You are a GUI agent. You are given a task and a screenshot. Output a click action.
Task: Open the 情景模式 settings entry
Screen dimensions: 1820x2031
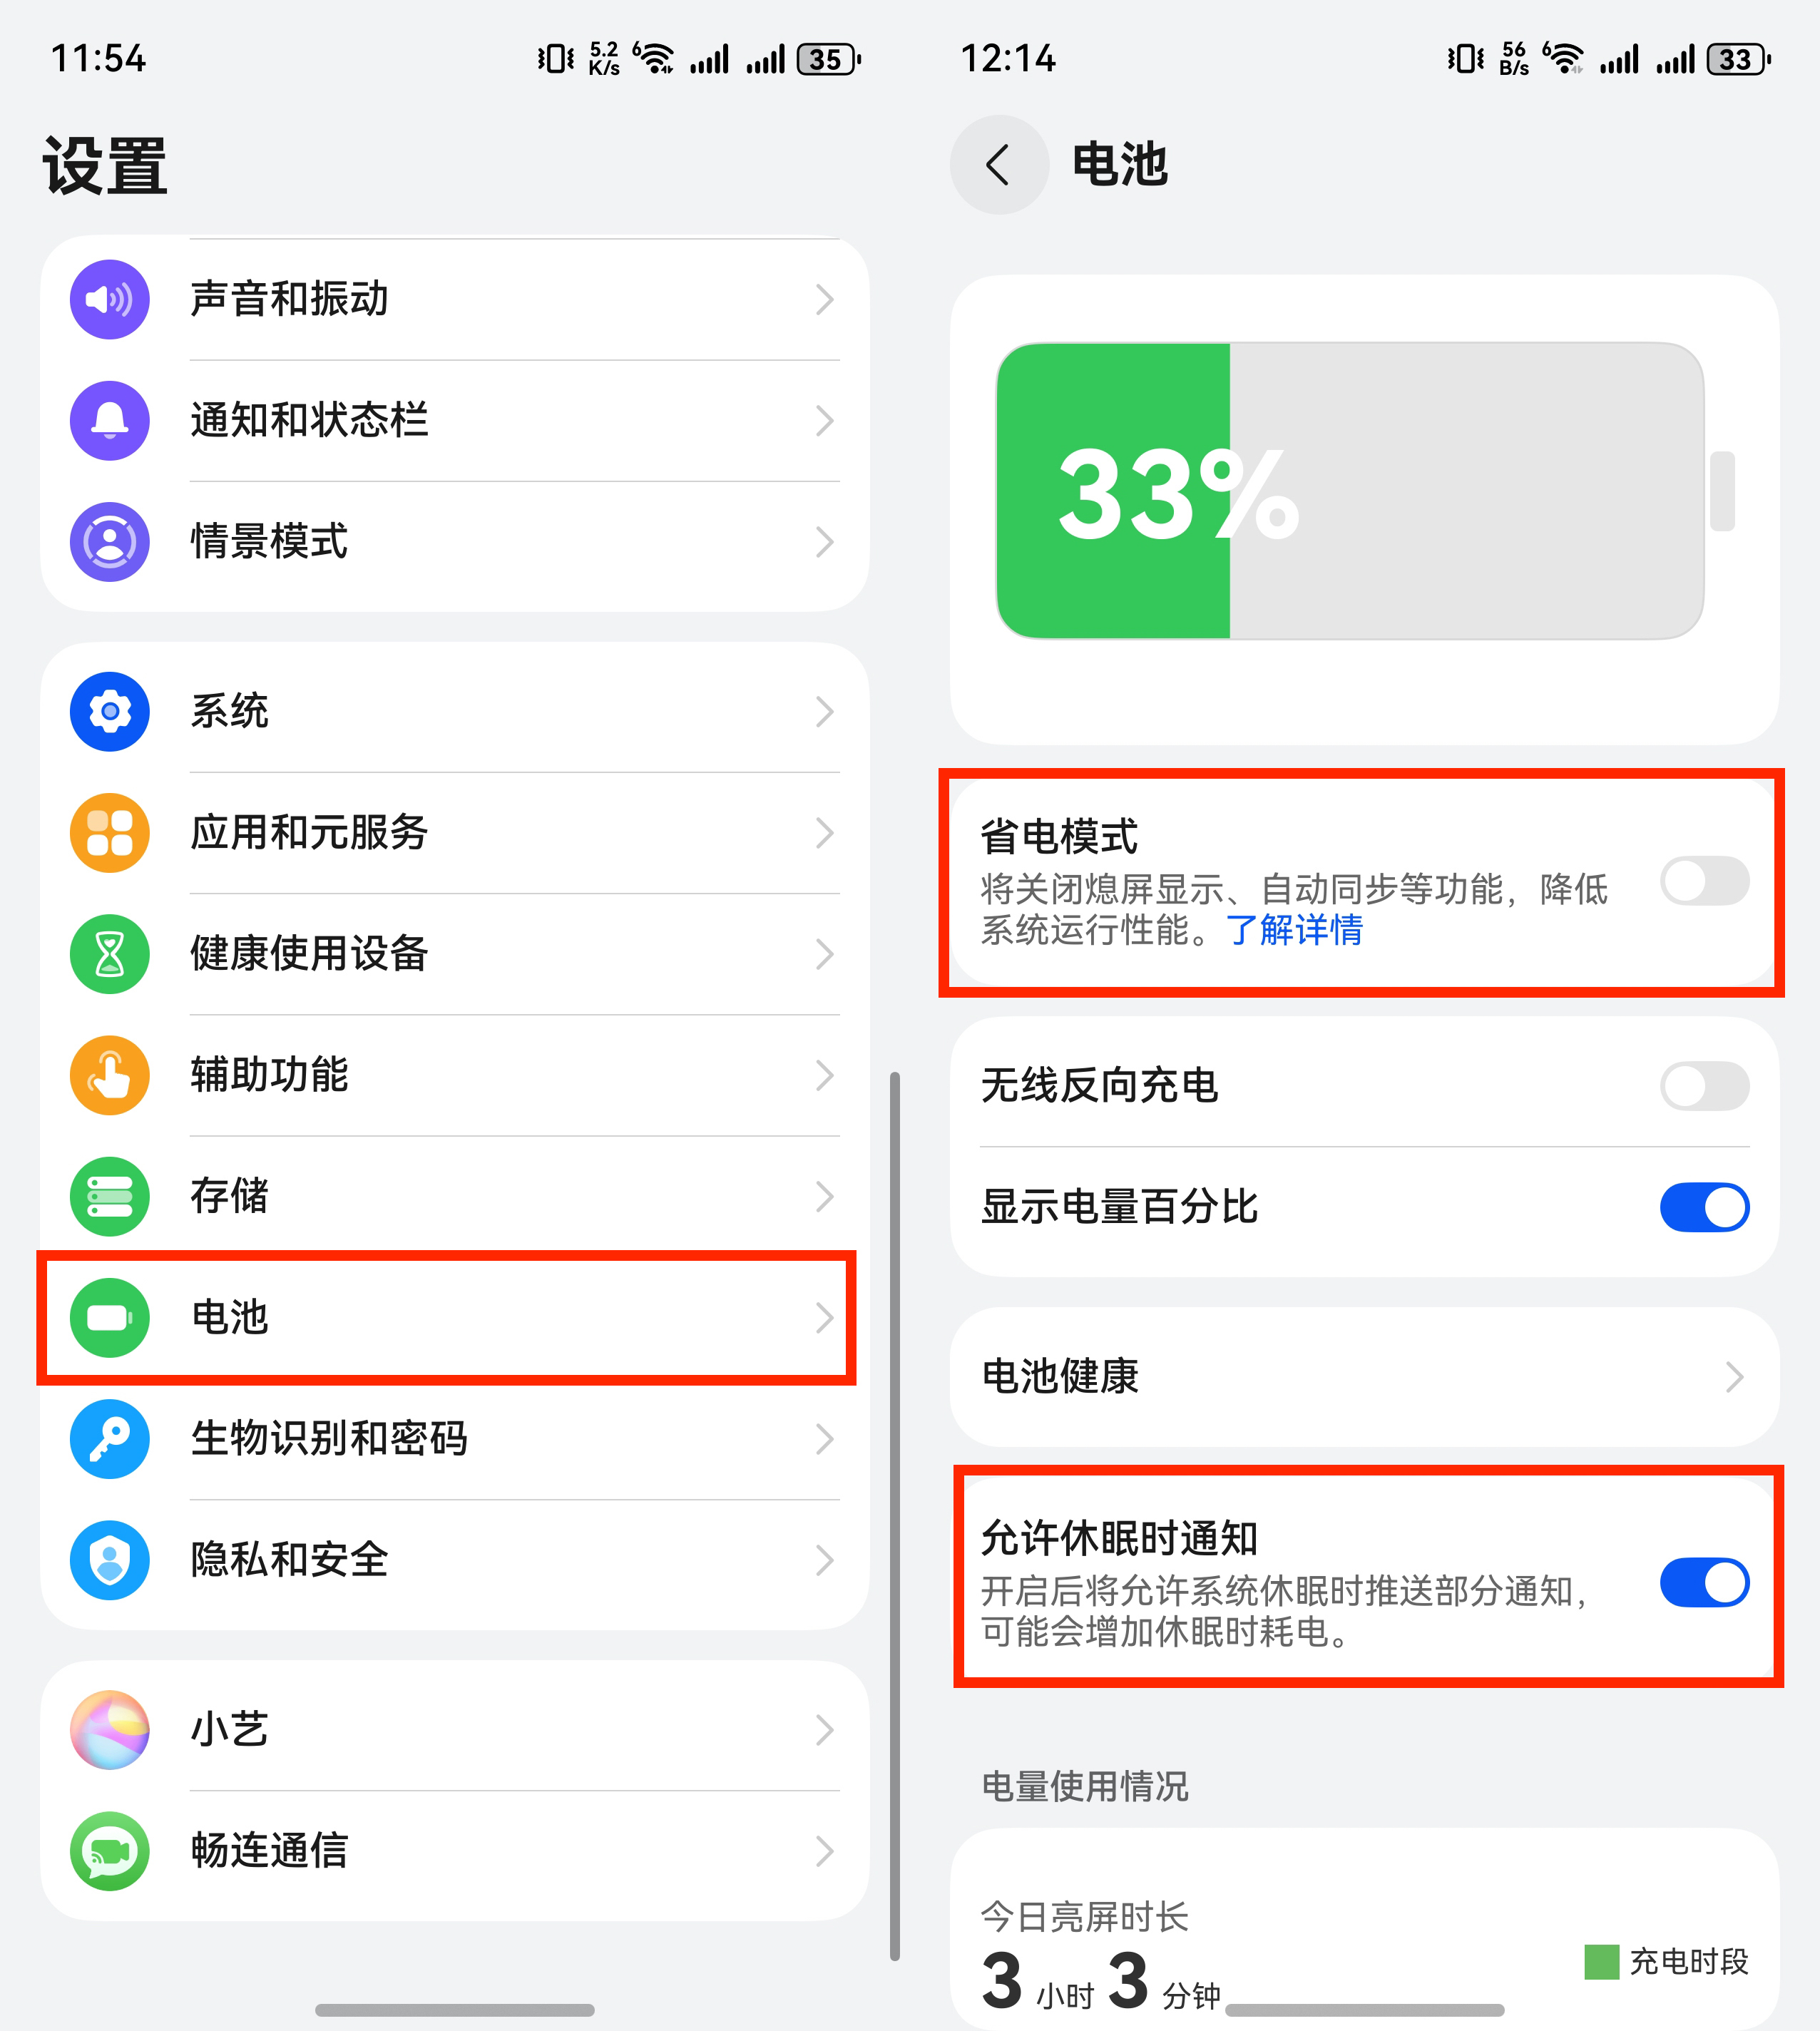click(x=455, y=541)
